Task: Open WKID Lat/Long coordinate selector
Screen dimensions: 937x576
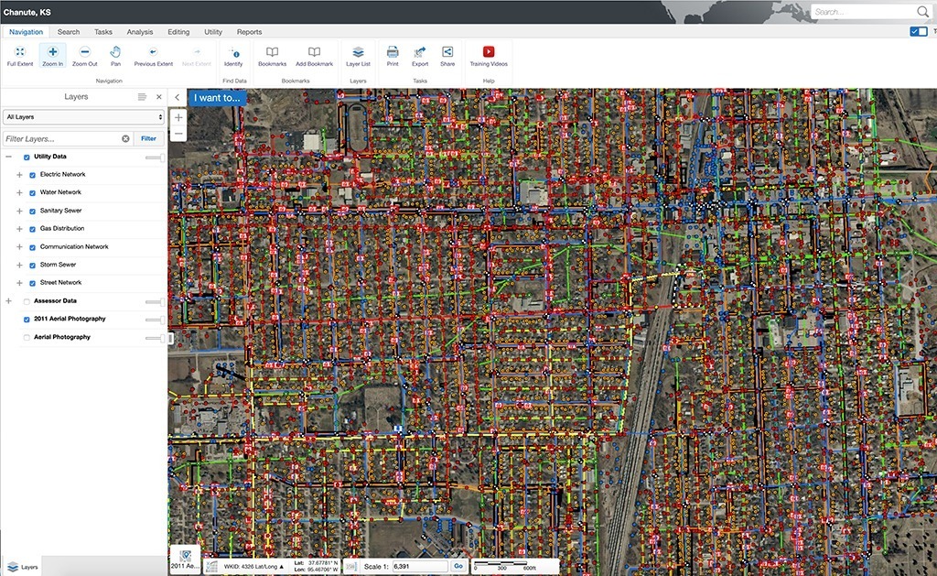Action: coord(254,567)
